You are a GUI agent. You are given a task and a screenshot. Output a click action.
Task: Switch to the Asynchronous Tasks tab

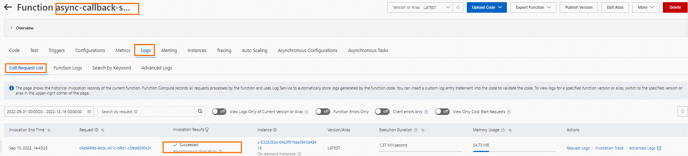point(368,51)
